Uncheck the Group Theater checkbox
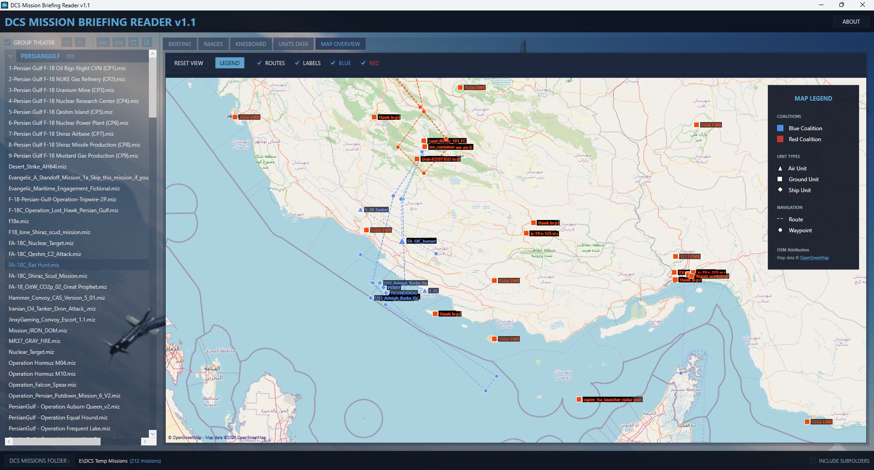 coord(8,43)
